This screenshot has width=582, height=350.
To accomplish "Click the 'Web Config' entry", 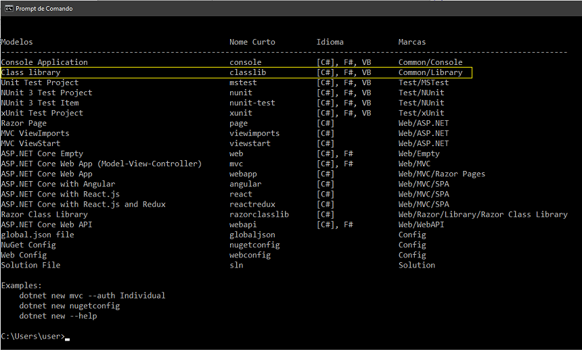I will tap(24, 255).
